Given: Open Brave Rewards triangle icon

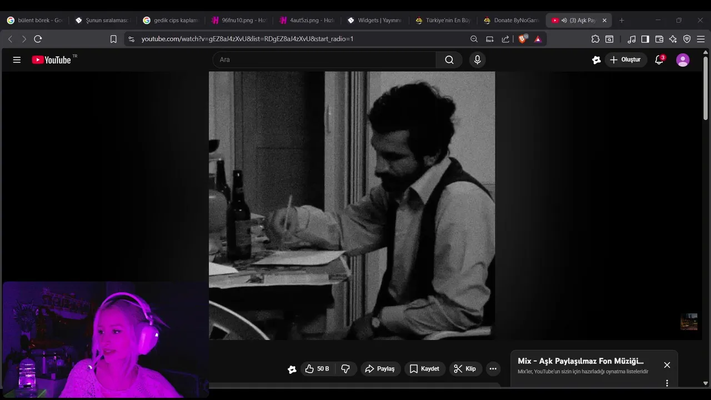Looking at the screenshot, I should (x=538, y=39).
